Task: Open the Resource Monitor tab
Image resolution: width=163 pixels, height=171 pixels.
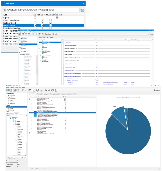Action: pos(22,158)
